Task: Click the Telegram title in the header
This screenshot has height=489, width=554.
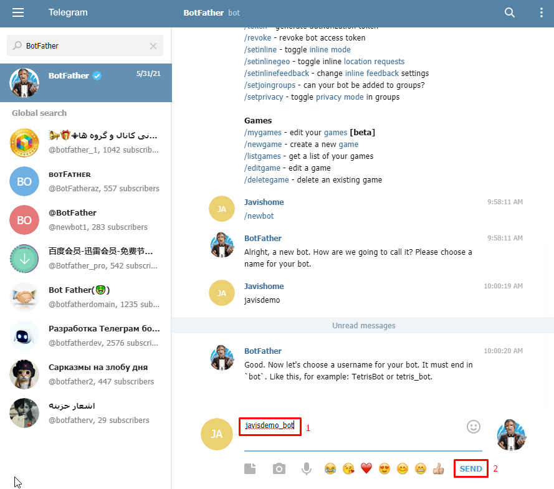Action: coord(68,12)
